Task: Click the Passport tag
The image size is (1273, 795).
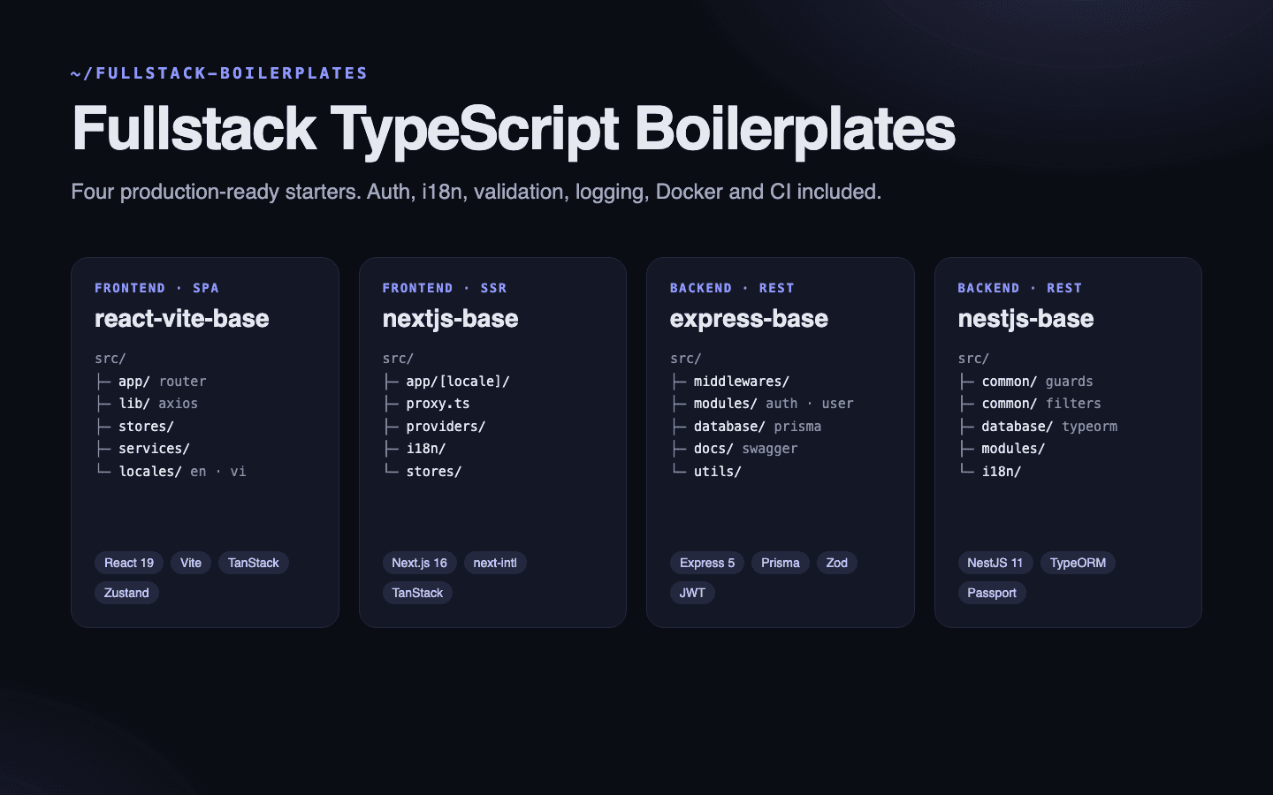Action: (992, 593)
